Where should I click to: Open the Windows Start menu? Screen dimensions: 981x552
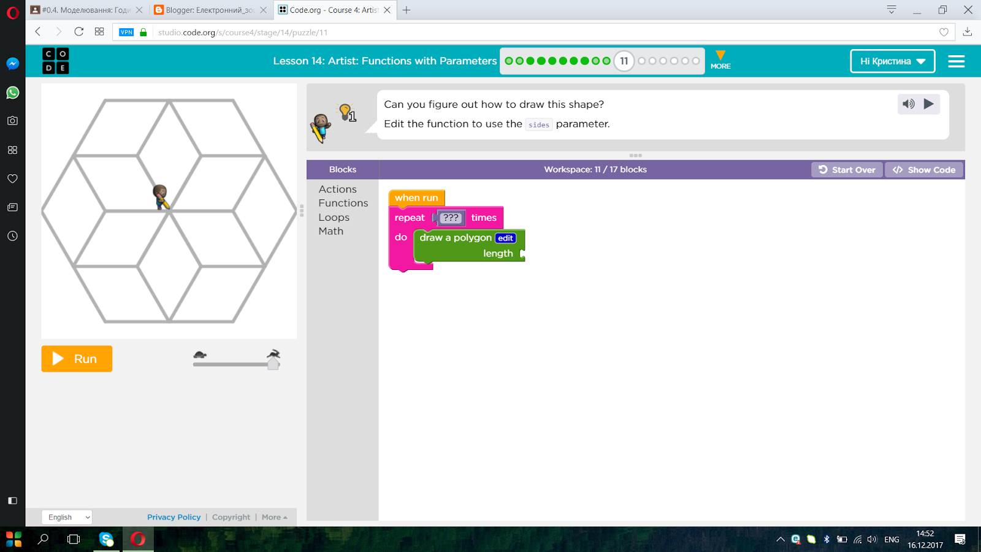tap(13, 539)
